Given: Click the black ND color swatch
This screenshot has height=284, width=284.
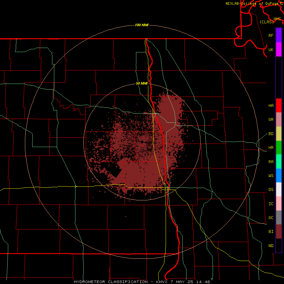Looking at the screenshot, I should pos(279,246).
